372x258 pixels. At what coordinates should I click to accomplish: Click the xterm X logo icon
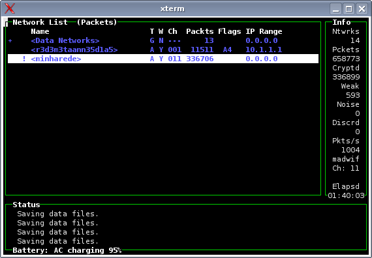[x=10, y=8]
